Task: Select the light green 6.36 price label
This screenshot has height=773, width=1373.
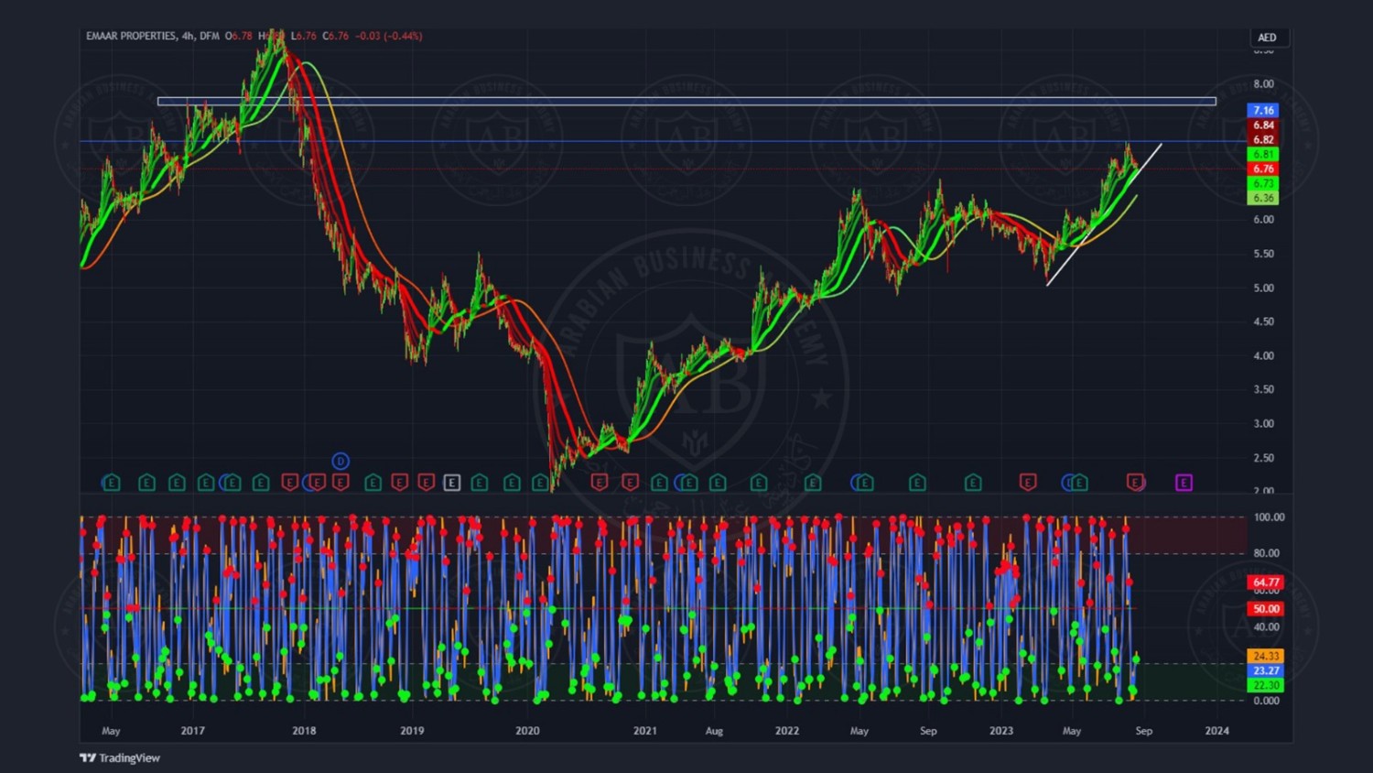Action: point(1263,198)
